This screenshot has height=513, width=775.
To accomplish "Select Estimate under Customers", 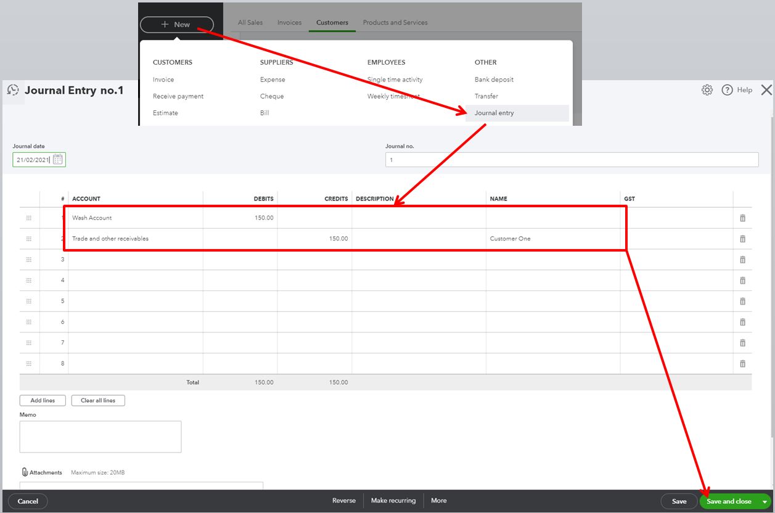I will 165,113.
